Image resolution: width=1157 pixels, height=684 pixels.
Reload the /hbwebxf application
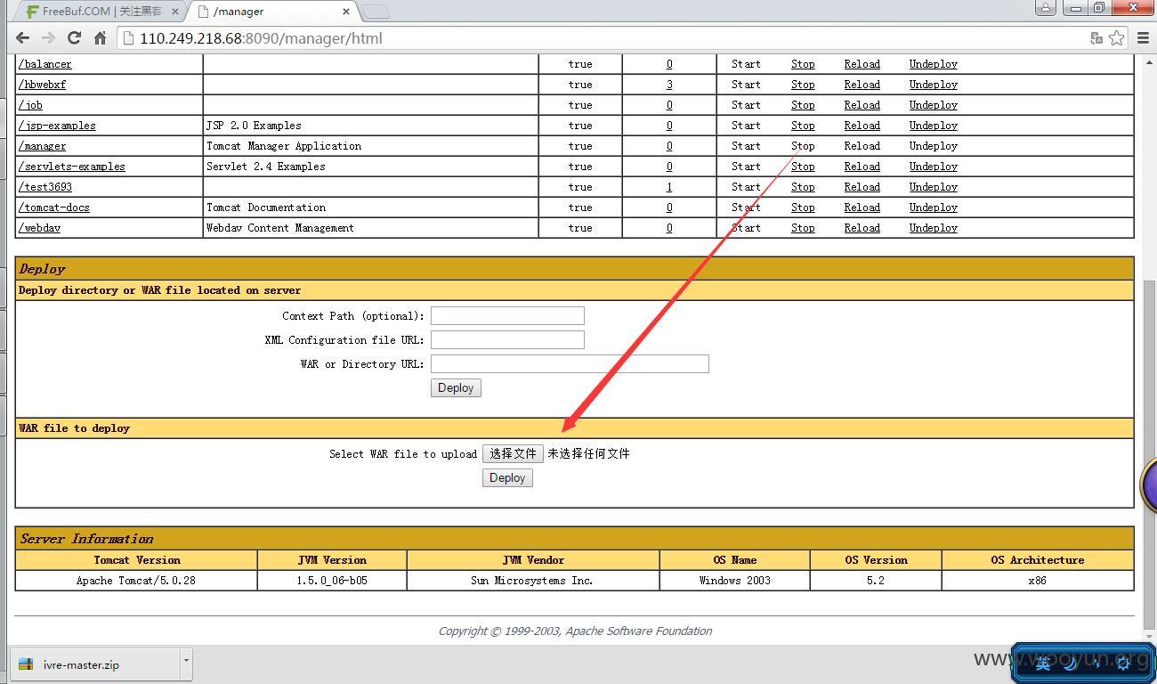(862, 85)
